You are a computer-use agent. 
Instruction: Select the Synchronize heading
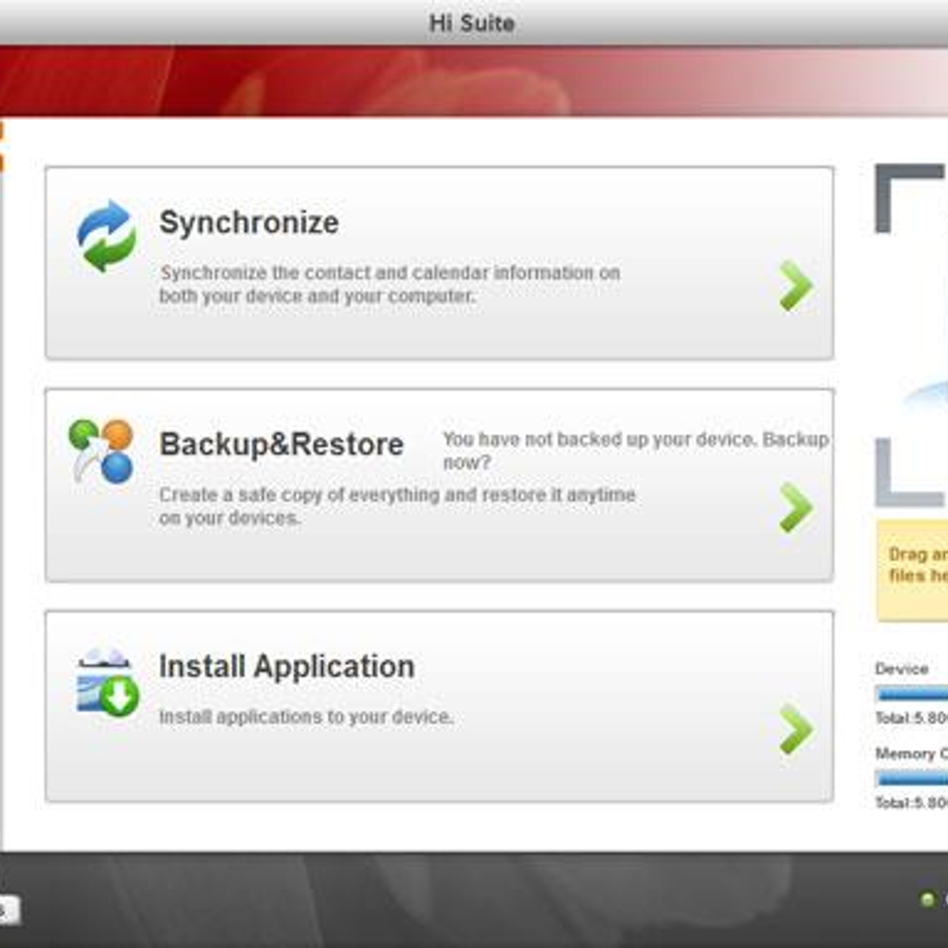[x=249, y=223]
